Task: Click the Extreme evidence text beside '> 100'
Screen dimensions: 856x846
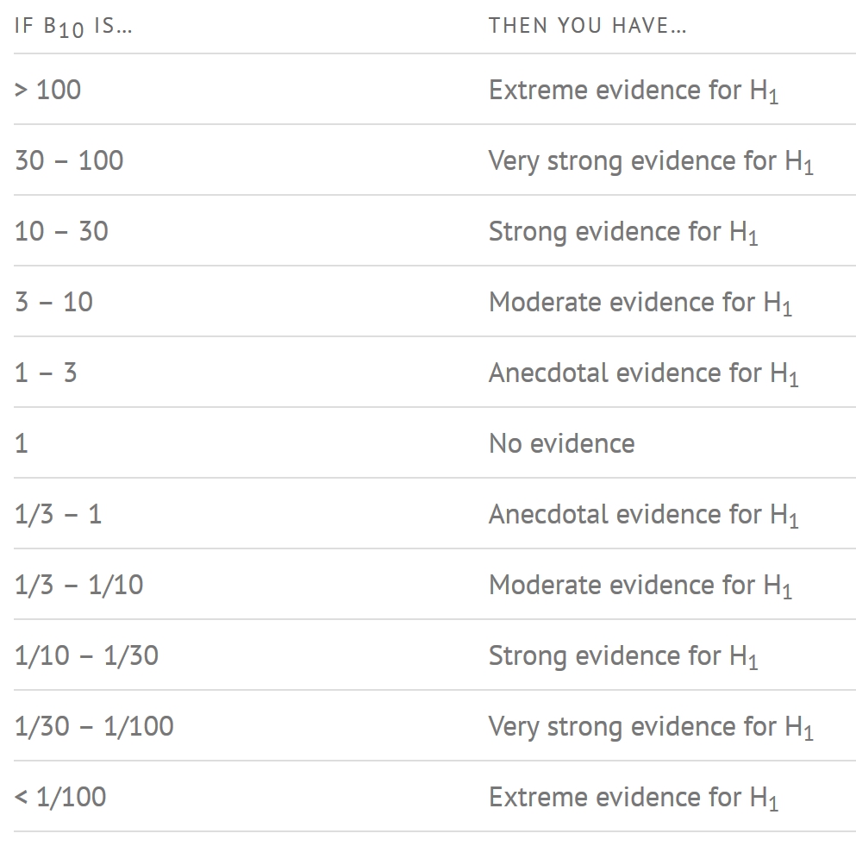Action: (x=633, y=91)
